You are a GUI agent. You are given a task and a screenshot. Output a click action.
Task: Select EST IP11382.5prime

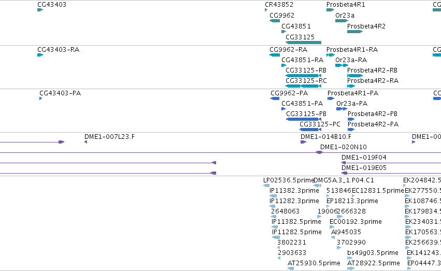[x=296, y=222]
